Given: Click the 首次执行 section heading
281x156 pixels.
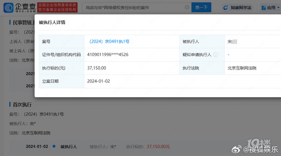Looking at the screenshot, I should click(x=22, y=105).
